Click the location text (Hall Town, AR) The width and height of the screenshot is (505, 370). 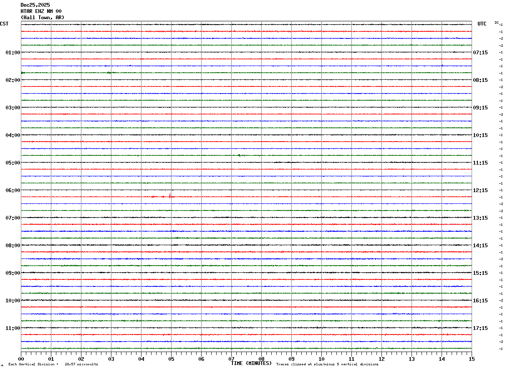click(43, 18)
